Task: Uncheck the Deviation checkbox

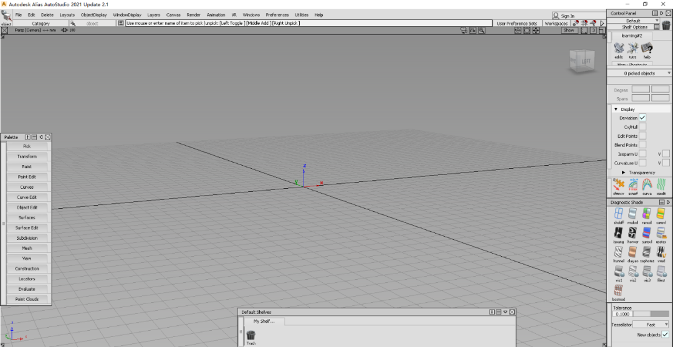Action: tap(642, 118)
